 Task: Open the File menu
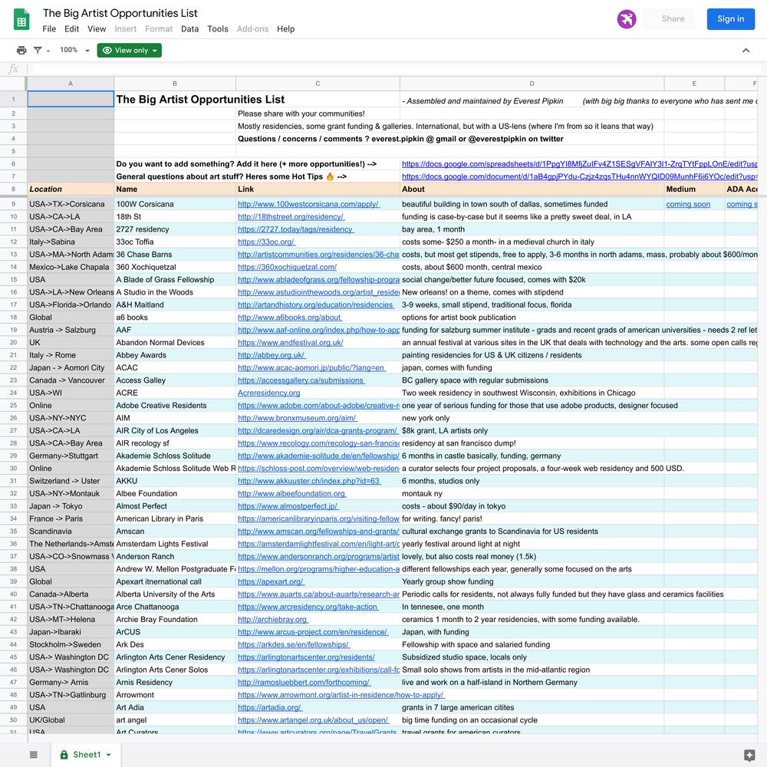49,29
